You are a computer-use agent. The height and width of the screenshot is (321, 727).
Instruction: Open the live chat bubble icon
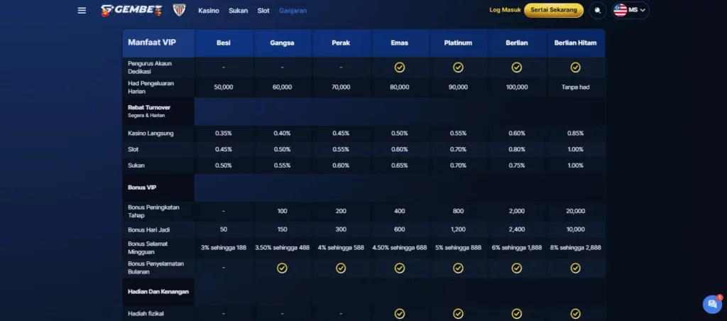coord(712,304)
